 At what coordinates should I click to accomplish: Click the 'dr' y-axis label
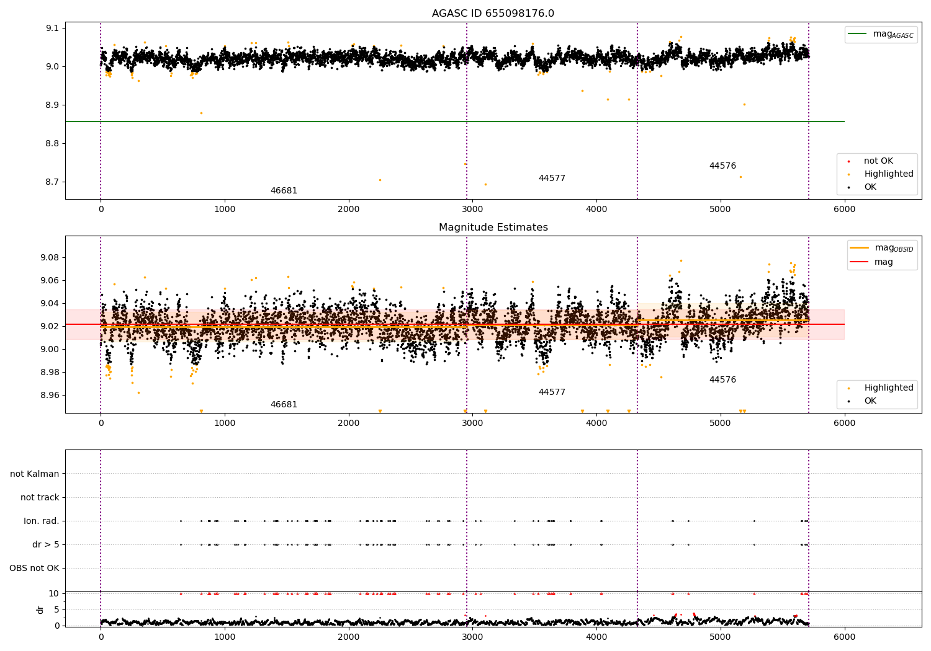click(40, 609)
